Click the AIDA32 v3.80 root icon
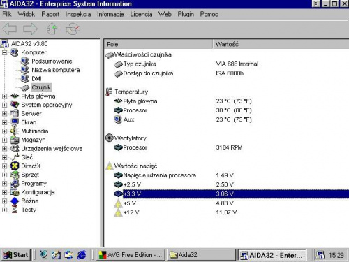 [x=5, y=44]
